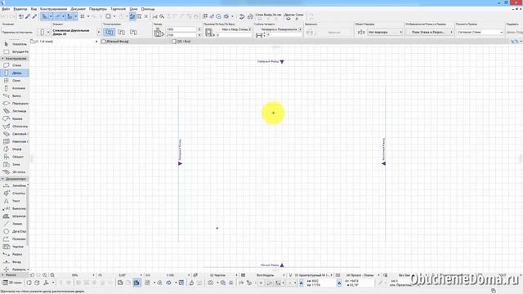Screen dimensions: 523x294
Task: Select the Wall (Стена) tool
Action: pos(15,65)
